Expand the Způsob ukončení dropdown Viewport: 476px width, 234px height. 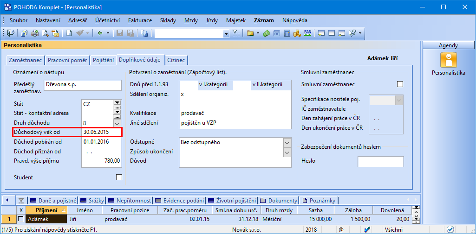coord(287,152)
